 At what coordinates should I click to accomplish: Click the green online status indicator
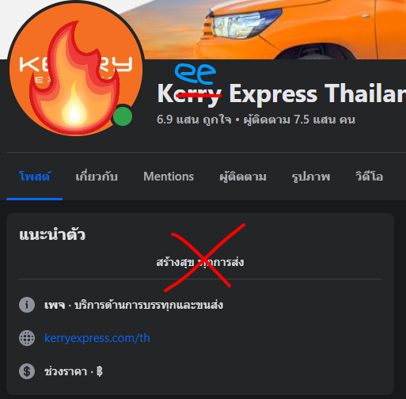[x=123, y=116]
